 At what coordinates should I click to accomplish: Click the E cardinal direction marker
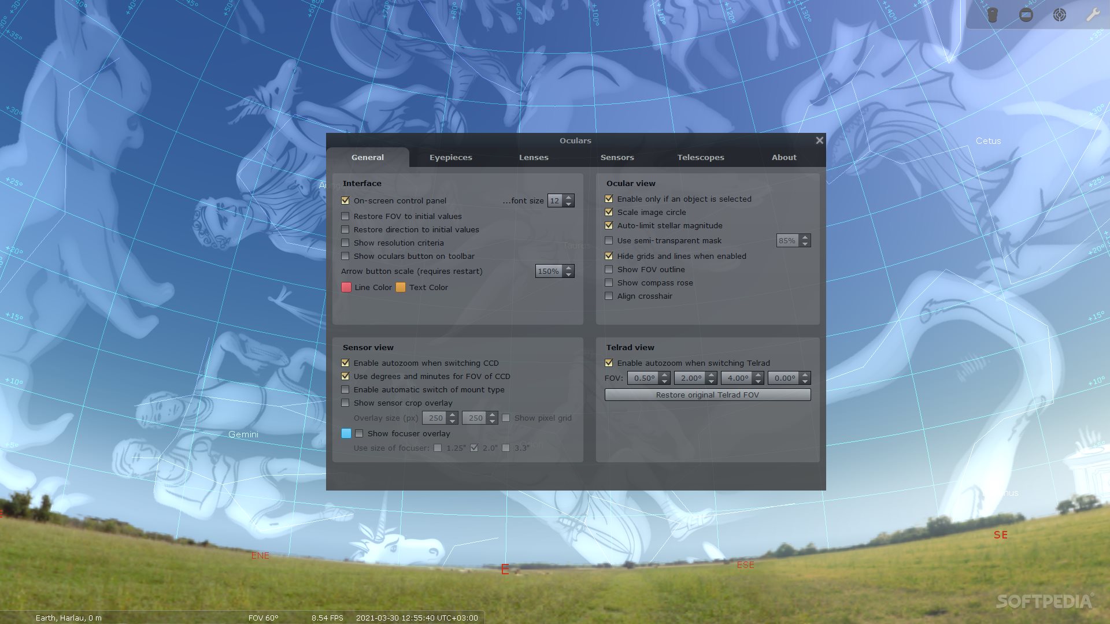pos(505,570)
